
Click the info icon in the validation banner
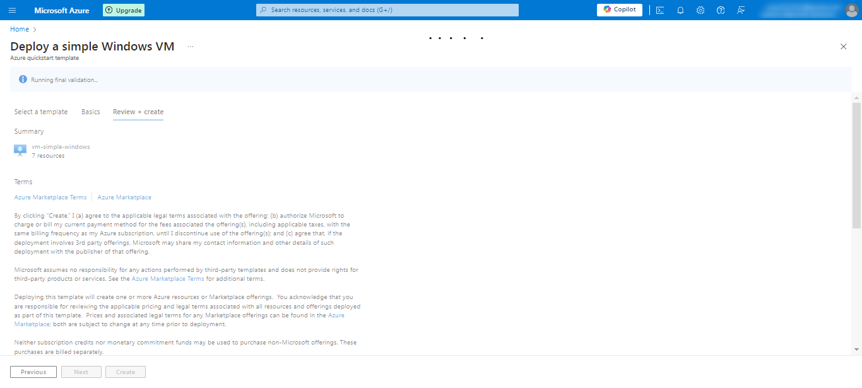click(x=23, y=79)
